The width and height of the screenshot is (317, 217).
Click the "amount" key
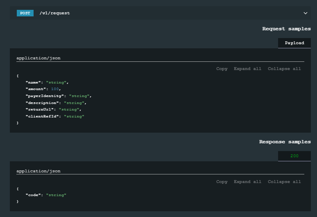point(36,89)
